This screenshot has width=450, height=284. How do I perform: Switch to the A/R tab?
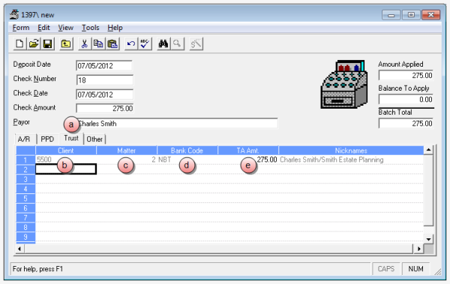coord(24,139)
